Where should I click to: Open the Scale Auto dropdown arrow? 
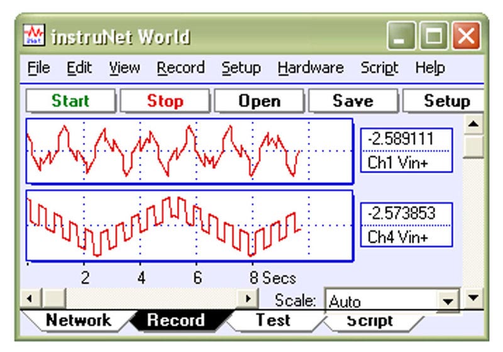point(448,301)
